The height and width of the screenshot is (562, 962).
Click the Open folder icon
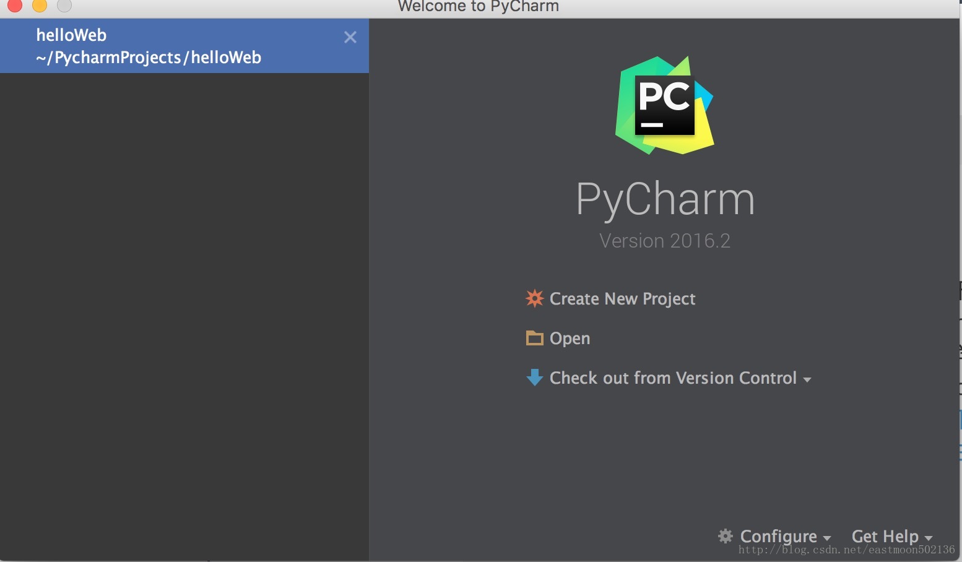point(534,338)
